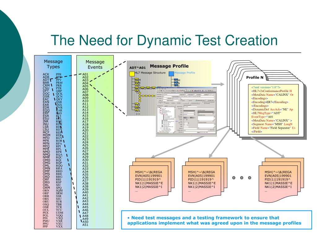Viewport: 317px width, 237px height.
Task: Click the <HL7MsgType="ADT" line
Action: pos(266,113)
